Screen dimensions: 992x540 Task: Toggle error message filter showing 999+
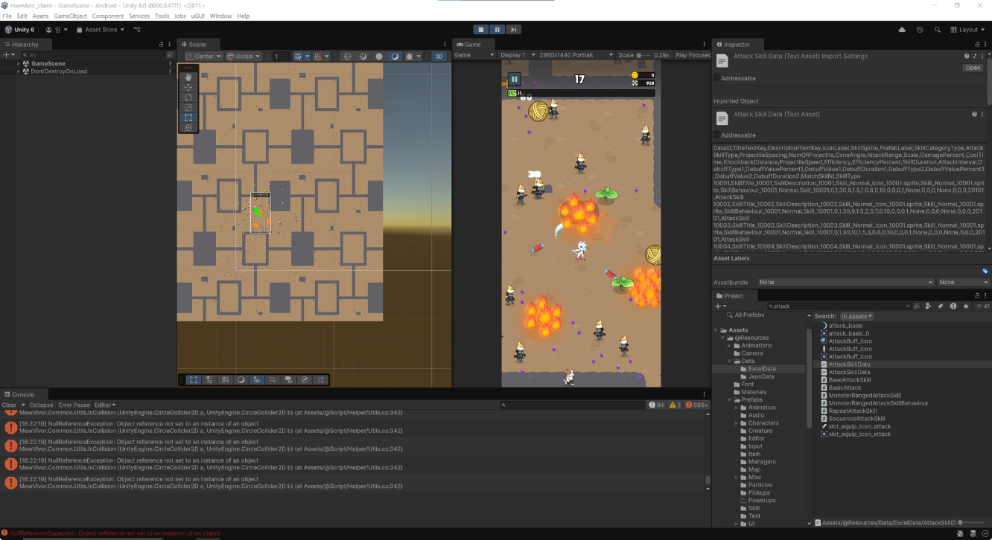696,405
